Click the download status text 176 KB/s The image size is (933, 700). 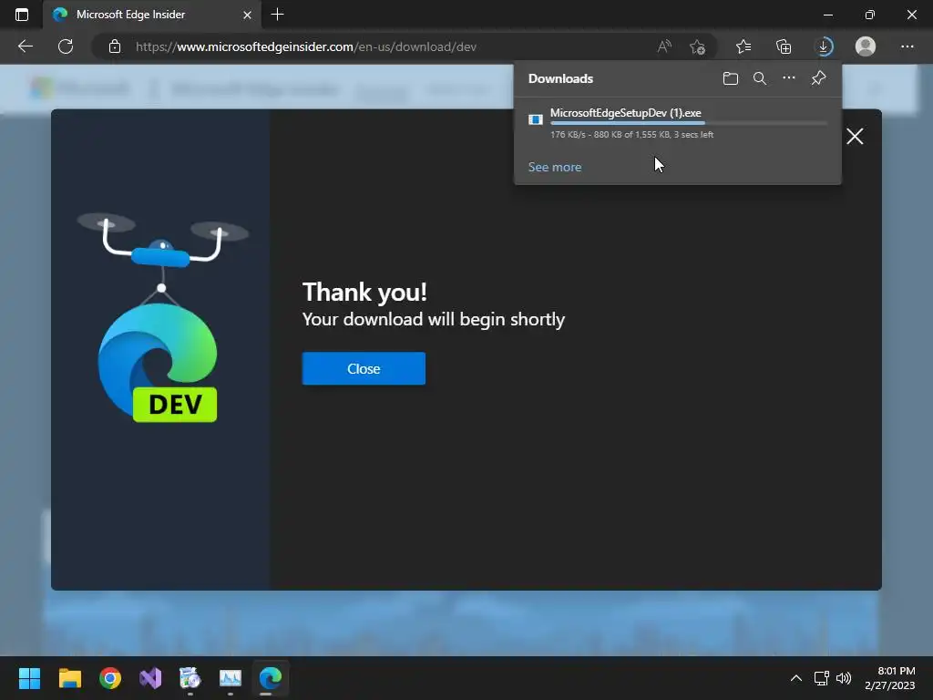631,135
